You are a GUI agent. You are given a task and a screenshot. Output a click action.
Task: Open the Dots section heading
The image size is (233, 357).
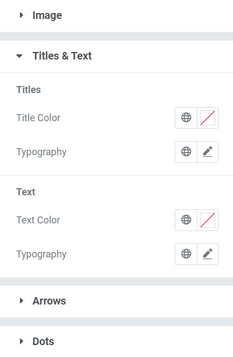43,341
